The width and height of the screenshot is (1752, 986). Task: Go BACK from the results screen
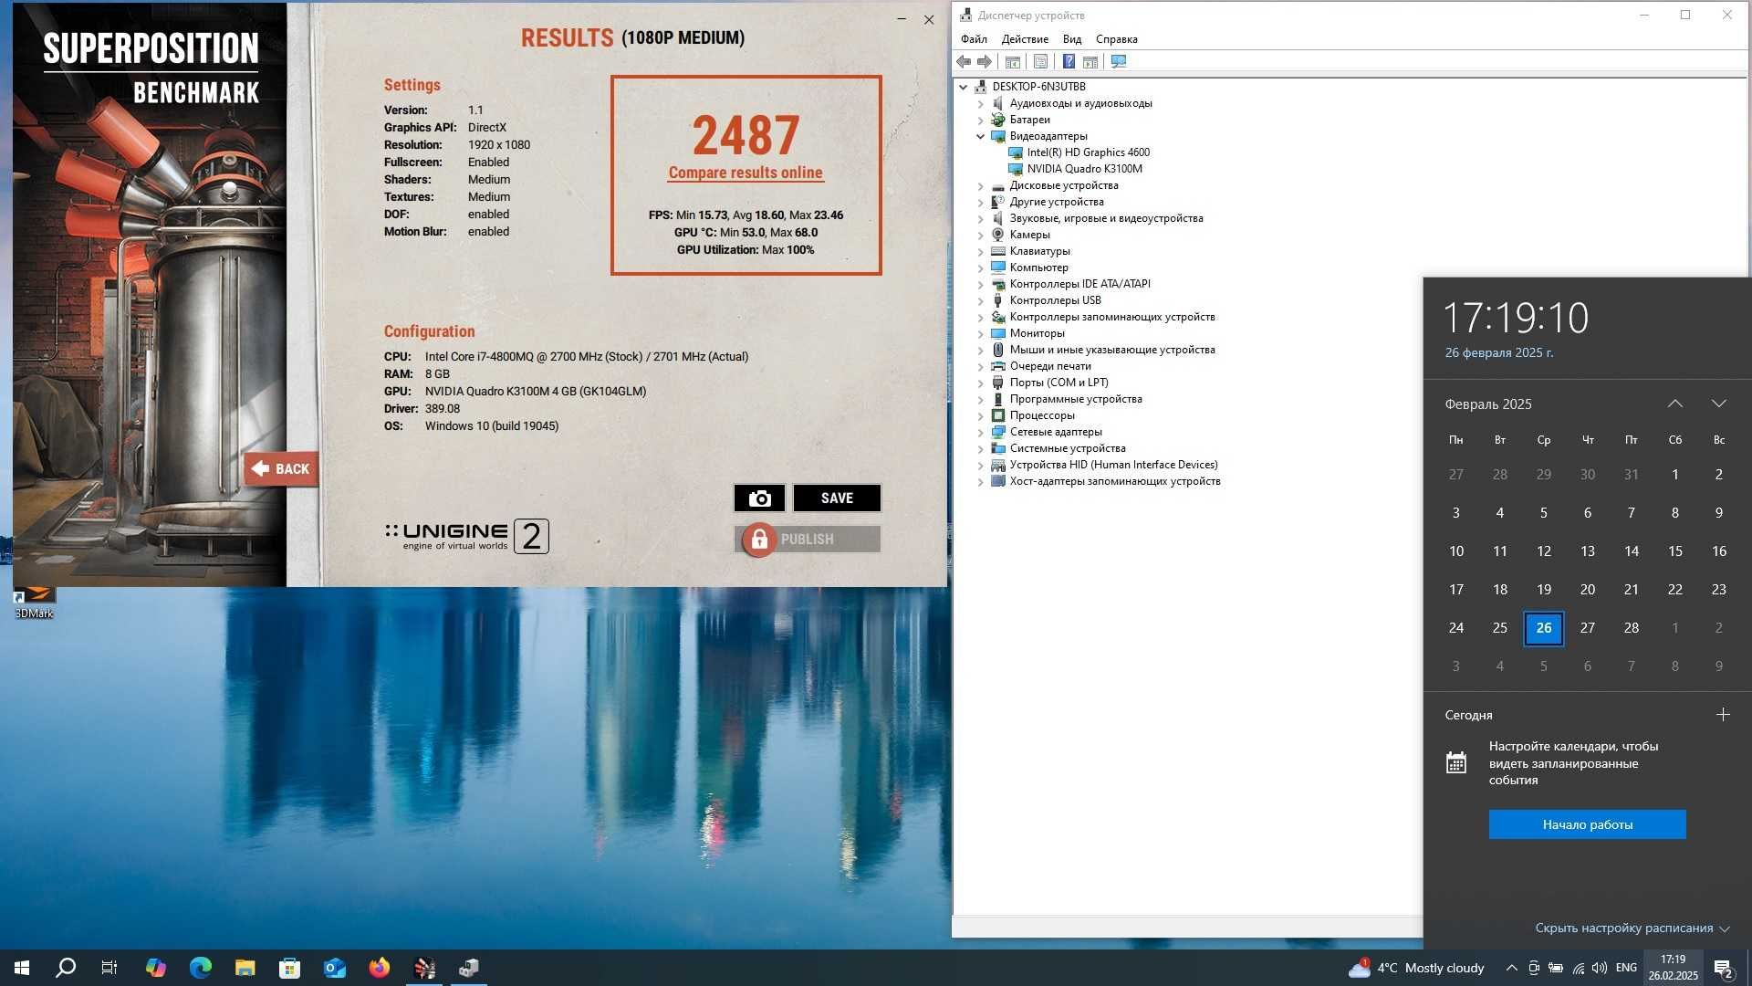pyautogui.click(x=281, y=469)
